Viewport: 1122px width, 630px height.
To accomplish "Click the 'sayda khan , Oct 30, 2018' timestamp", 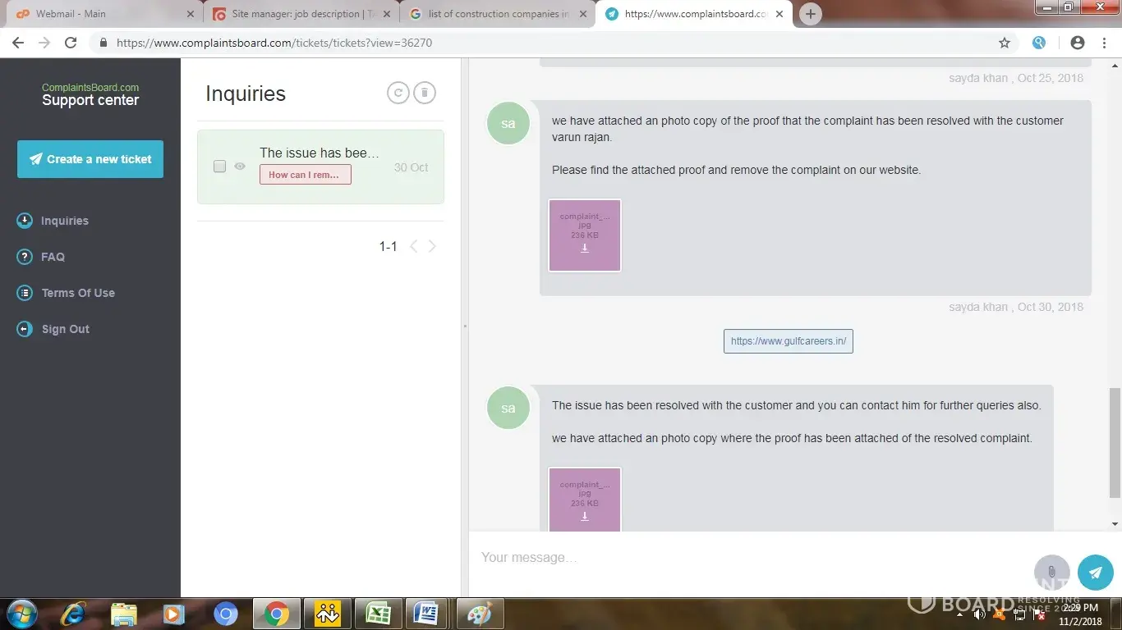I will [x=1016, y=307].
